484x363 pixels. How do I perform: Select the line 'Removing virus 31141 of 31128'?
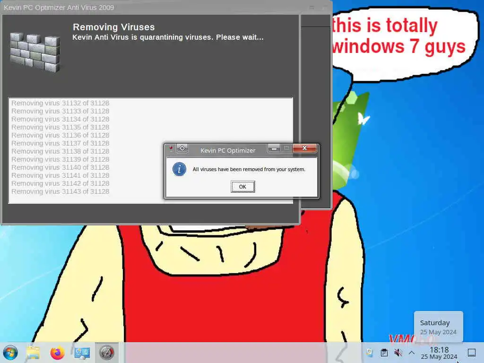60,175
